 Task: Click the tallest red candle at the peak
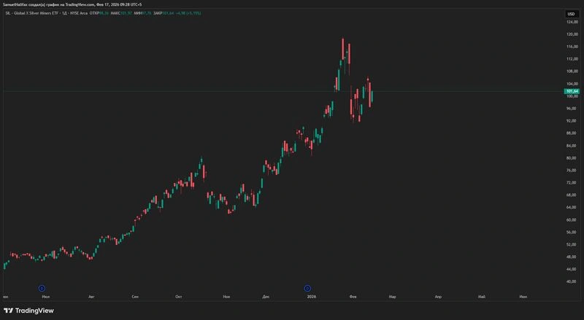(342, 50)
